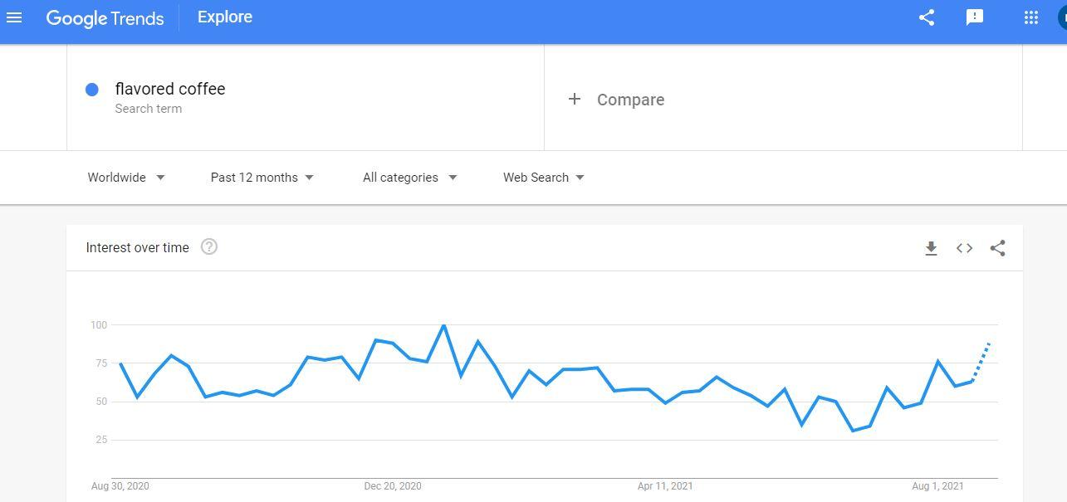
Task: Click the share icon in header
Action: [x=927, y=17]
